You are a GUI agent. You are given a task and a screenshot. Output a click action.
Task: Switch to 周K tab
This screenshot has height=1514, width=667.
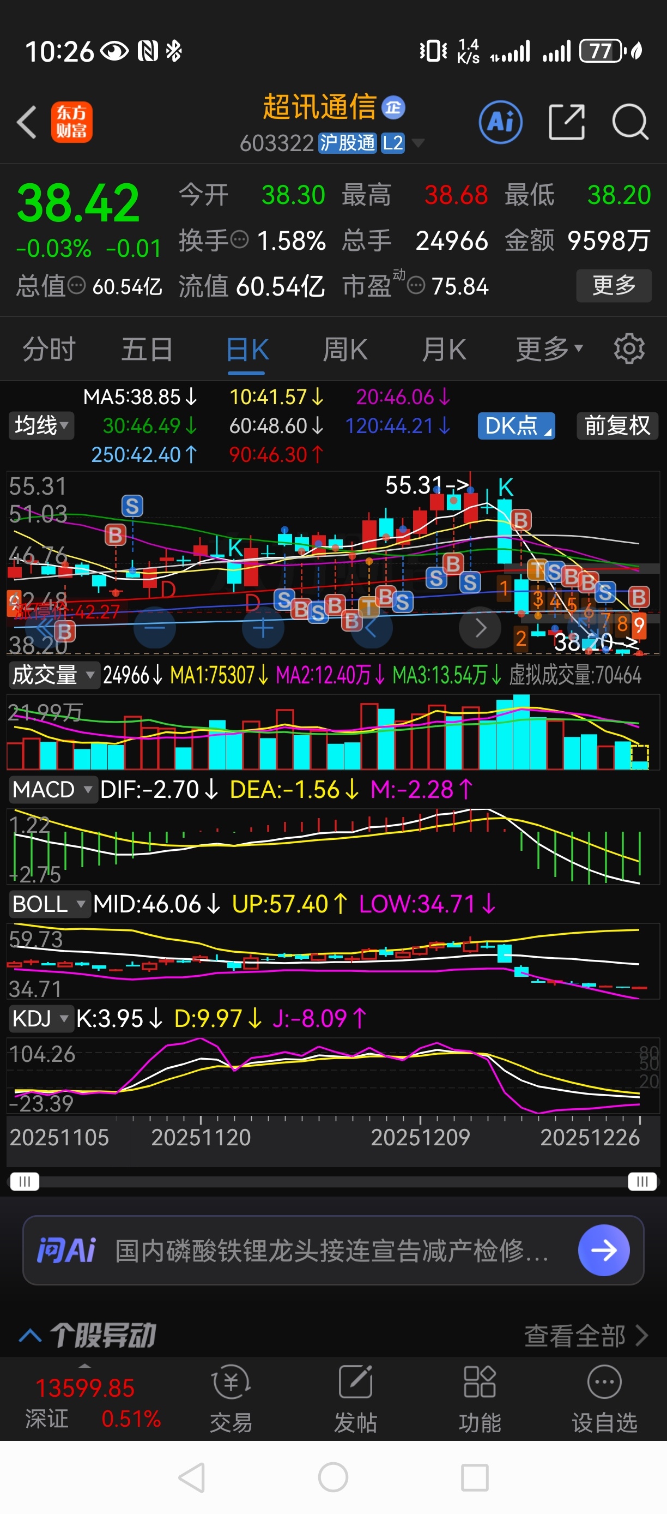pyautogui.click(x=345, y=349)
